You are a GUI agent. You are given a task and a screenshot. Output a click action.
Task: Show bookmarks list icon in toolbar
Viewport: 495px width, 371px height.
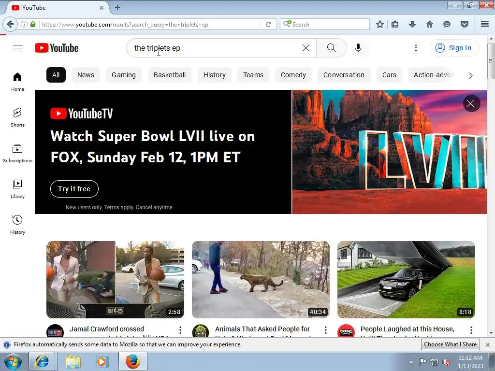[395, 24]
